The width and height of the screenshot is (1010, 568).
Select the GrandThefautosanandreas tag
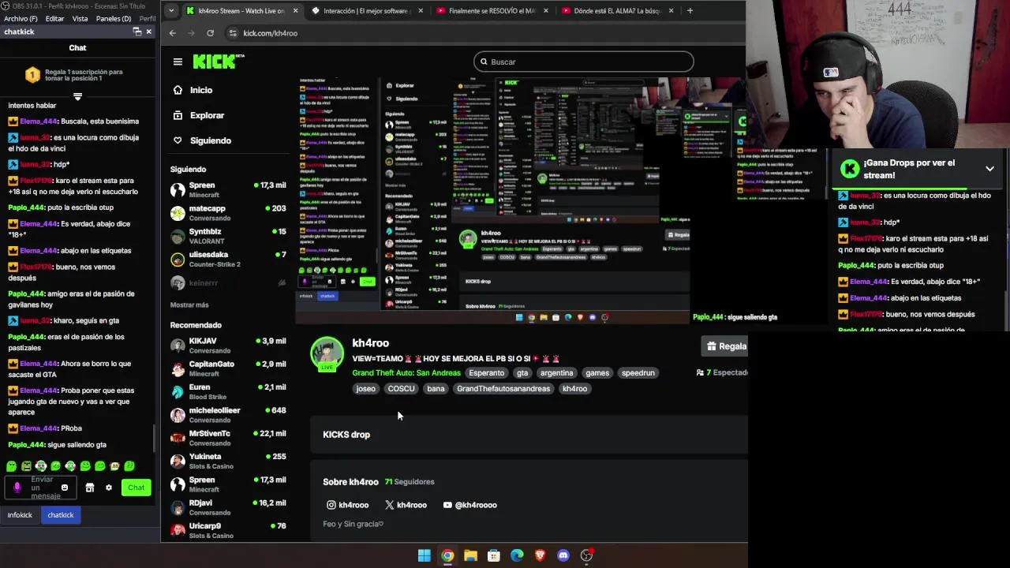click(503, 389)
